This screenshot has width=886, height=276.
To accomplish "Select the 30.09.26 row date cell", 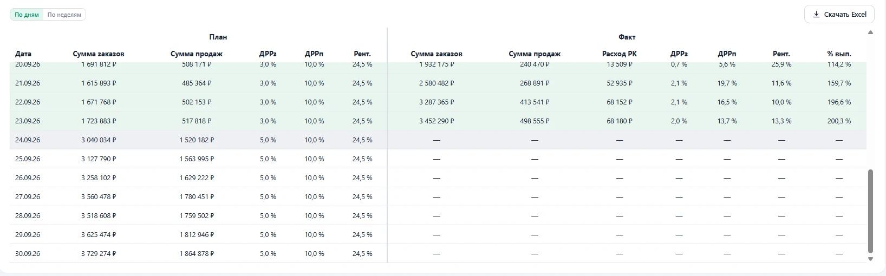I will pos(28,254).
